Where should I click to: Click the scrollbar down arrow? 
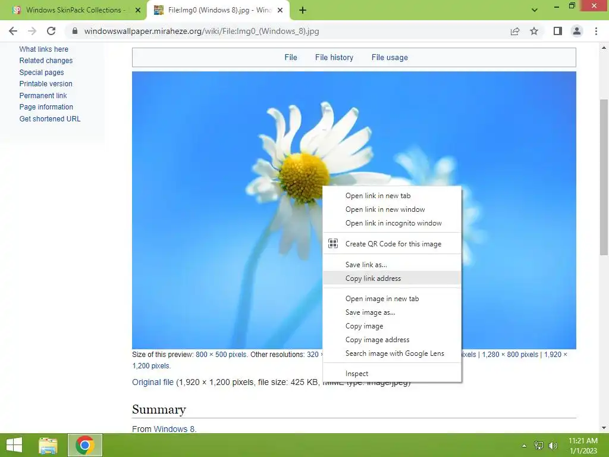click(x=604, y=428)
